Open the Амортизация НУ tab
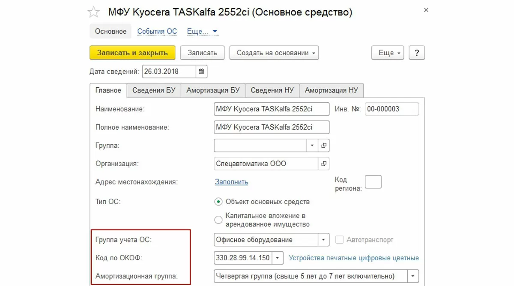514x286 pixels. [x=331, y=90]
